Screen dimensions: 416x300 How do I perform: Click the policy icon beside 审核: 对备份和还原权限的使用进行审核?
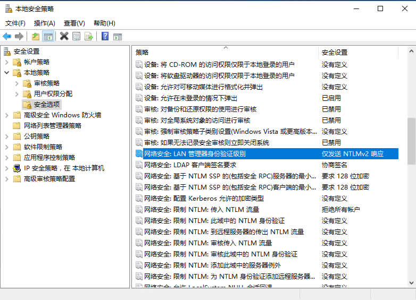[139, 109]
